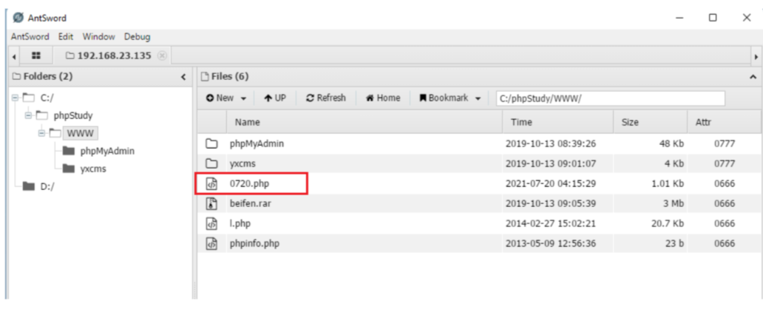Click the beifen.rar archive icon
The height and width of the screenshot is (312, 763).
click(211, 203)
